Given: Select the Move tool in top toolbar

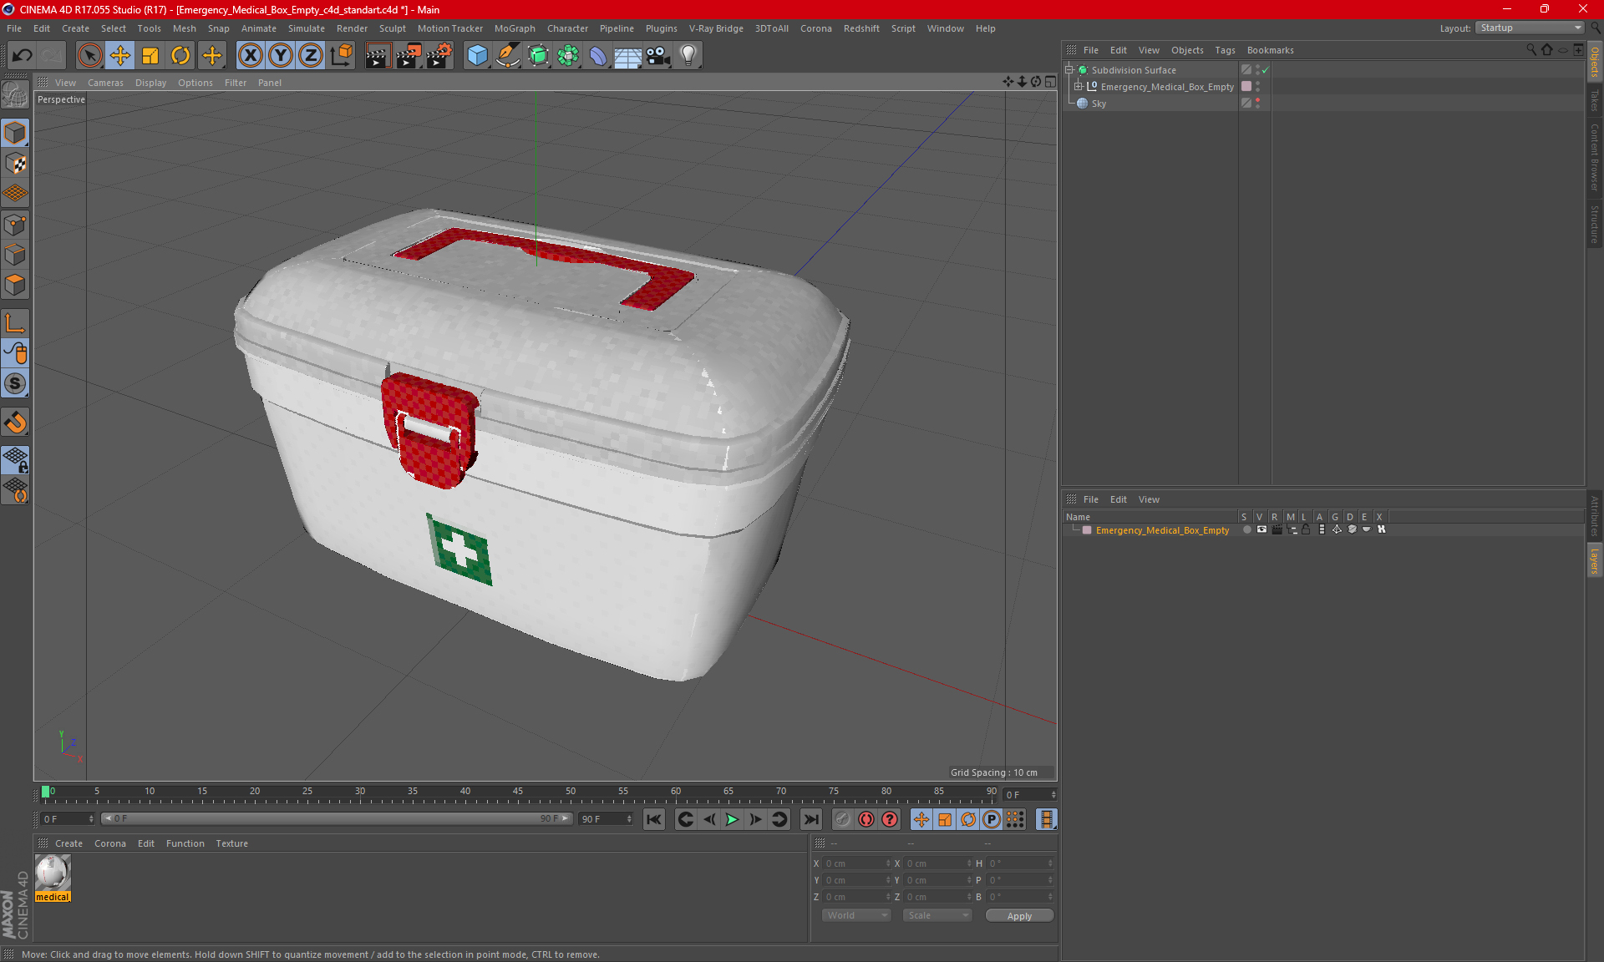Looking at the screenshot, I should (120, 56).
